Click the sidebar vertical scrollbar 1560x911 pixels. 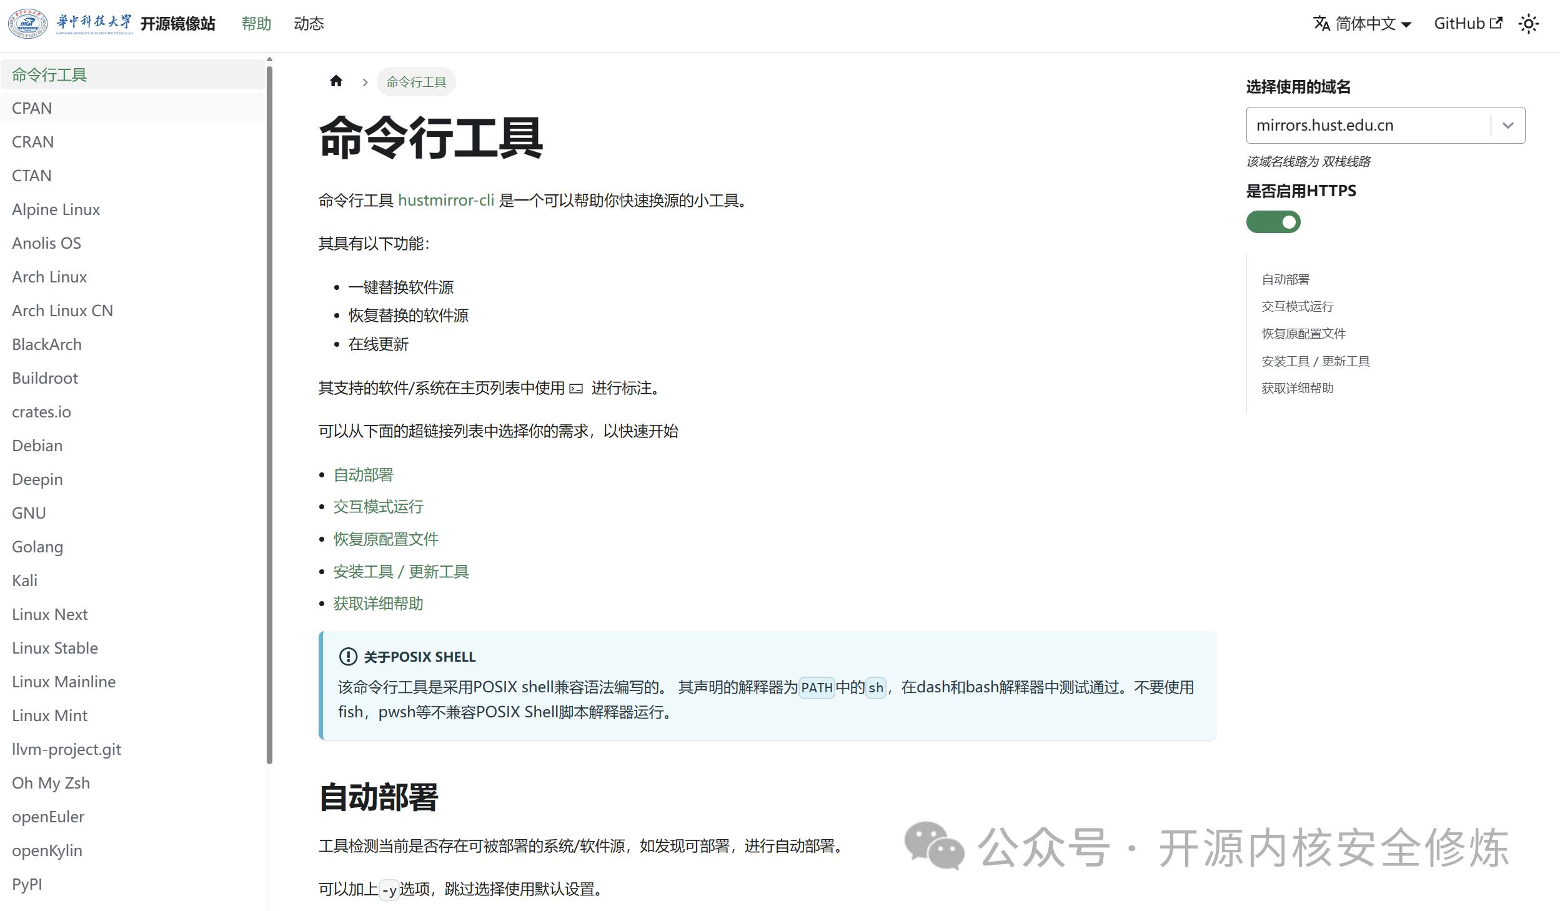click(x=269, y=414)
